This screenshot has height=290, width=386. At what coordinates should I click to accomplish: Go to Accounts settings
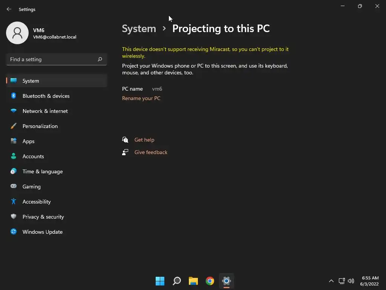tap(33, 156)
